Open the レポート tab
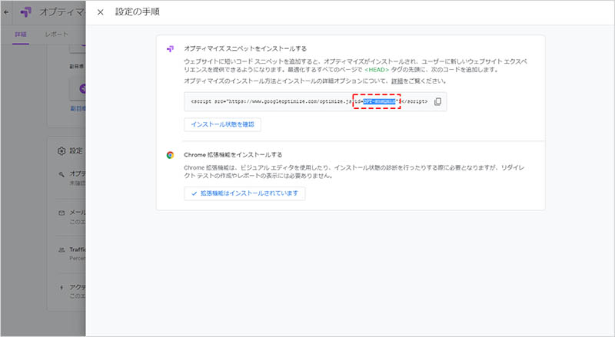Image resolution: width=615 pixels, height=337 pixels. pyautogui.click(x=56, y=35)
